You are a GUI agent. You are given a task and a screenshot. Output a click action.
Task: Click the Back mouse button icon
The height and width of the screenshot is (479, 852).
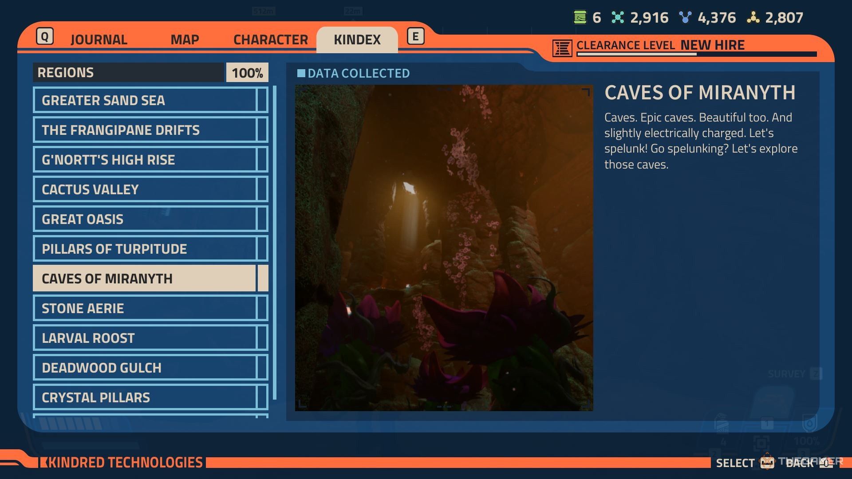pos(826,463)
